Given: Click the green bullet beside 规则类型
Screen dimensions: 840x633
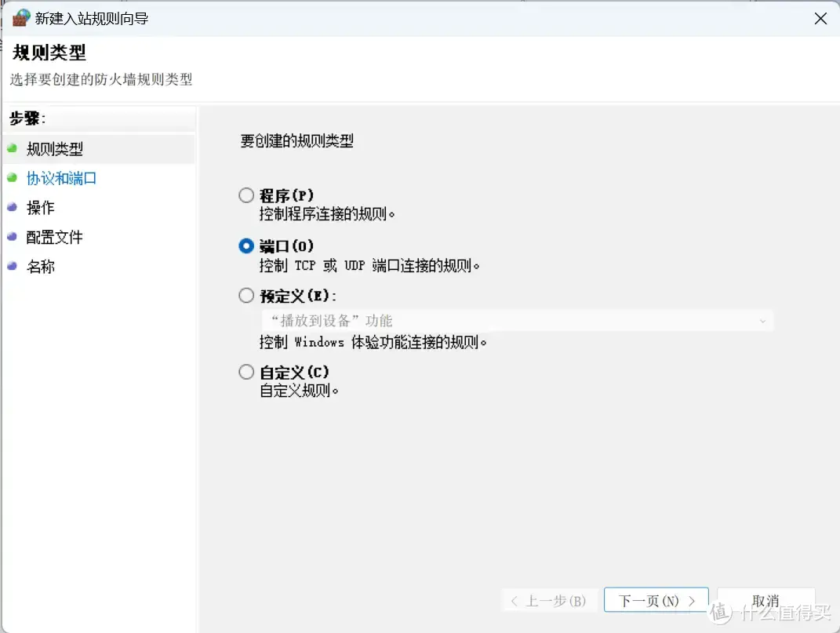Looking at the screenshot, I should coord(13,148).
